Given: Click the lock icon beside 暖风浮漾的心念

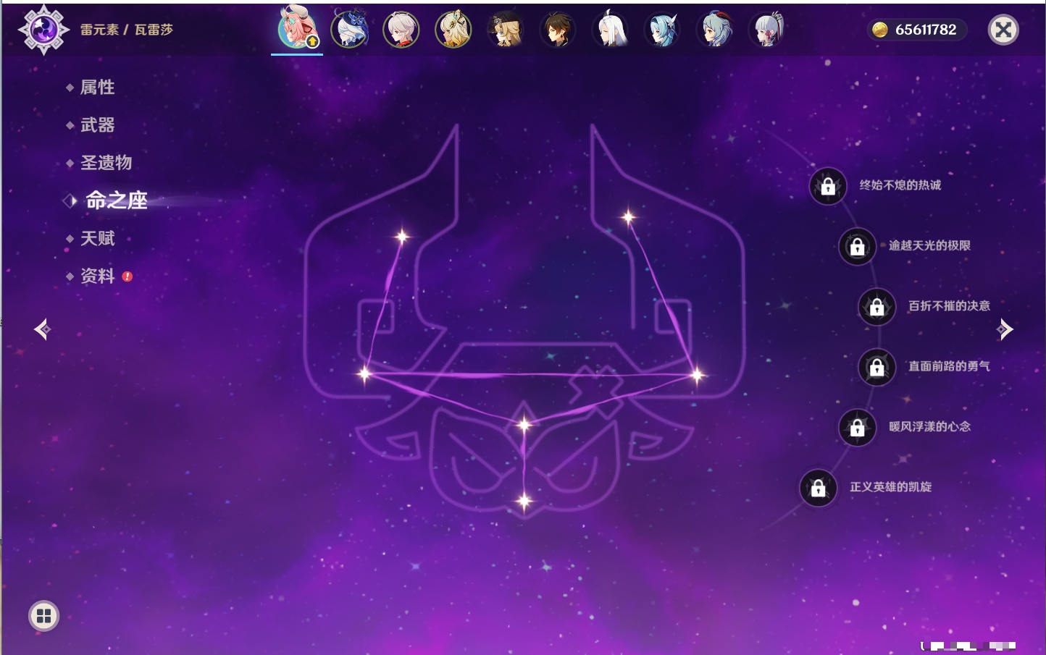Looking at the screenshot, I should tap(857, 427).
